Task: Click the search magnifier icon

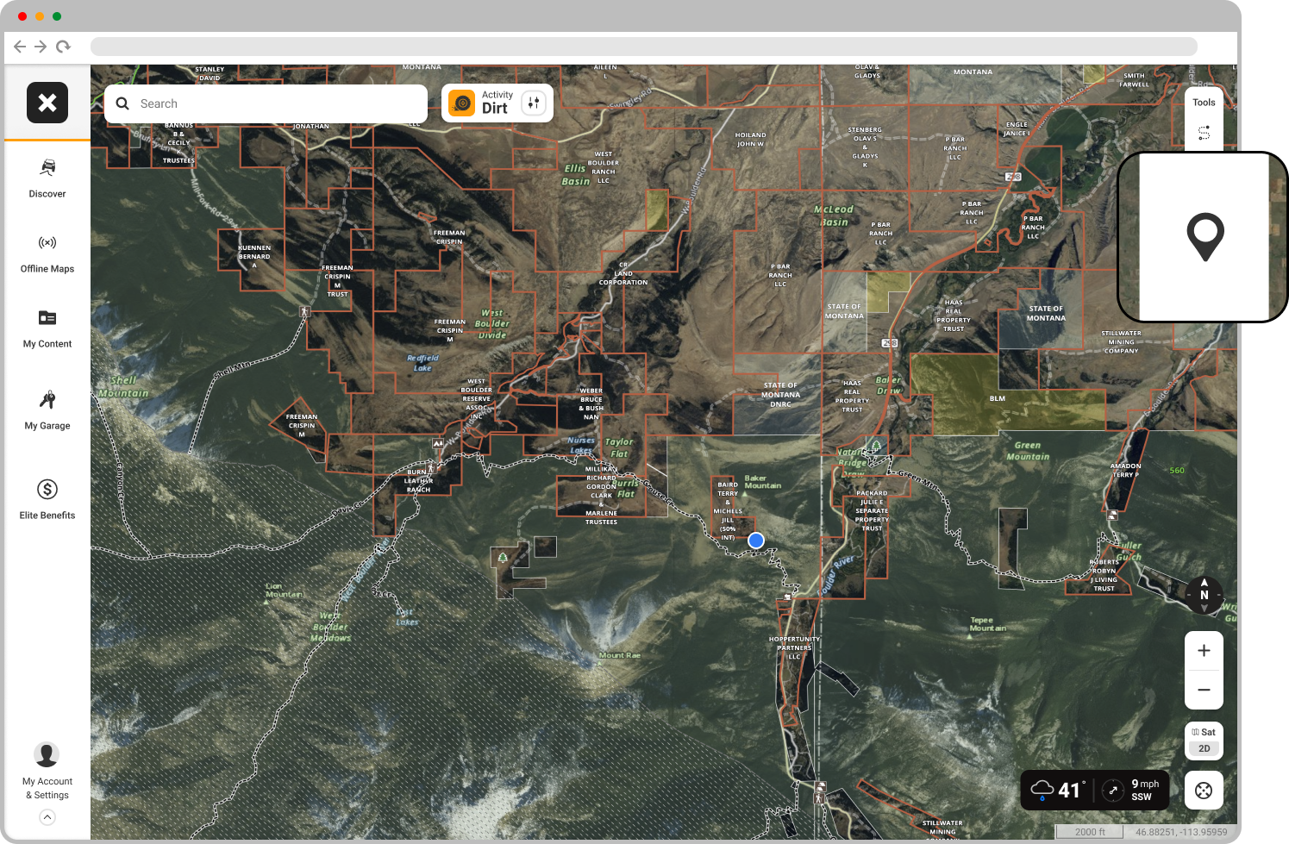Action: click(x=122, y=103)
